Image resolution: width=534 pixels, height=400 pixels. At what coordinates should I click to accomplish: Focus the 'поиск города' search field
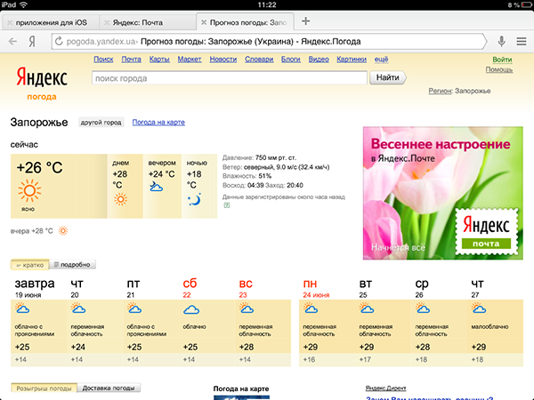(230, 78)
